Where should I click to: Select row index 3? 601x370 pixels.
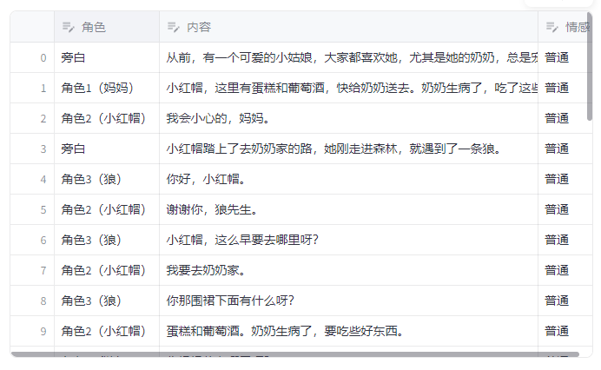tap(43, 149)
